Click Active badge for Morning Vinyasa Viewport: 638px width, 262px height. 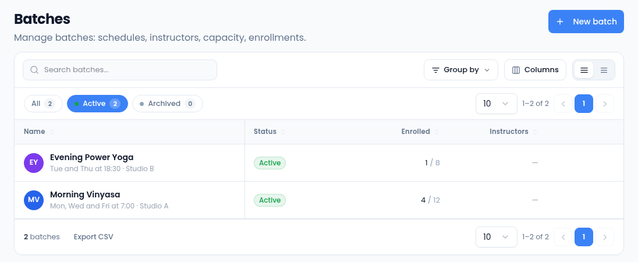click(270, 200)
